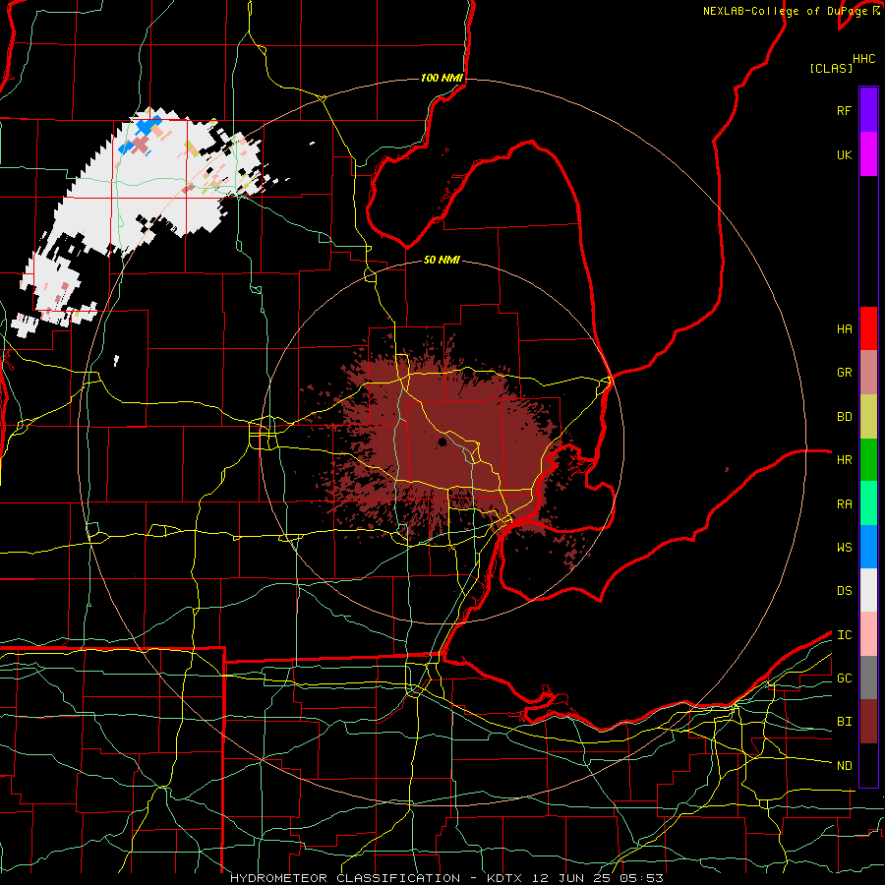This screenshot has height=885, width=885.
Task: Select the BI legend label
Action: pyautogui.click(x=844, y=722)
